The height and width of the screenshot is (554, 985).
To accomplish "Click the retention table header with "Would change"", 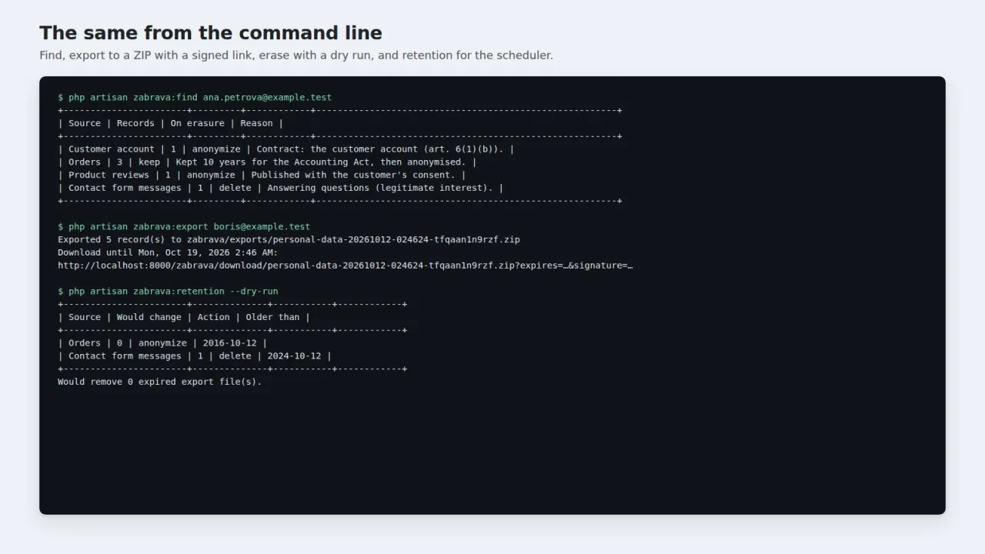I will coord(184,317).
